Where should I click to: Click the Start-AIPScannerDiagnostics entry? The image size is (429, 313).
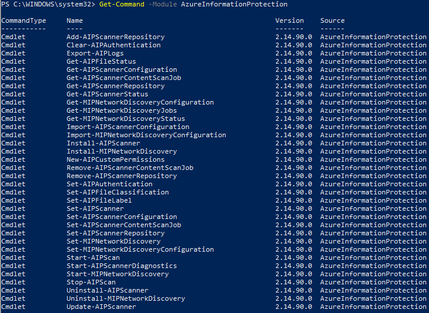[x=122, y=266]
